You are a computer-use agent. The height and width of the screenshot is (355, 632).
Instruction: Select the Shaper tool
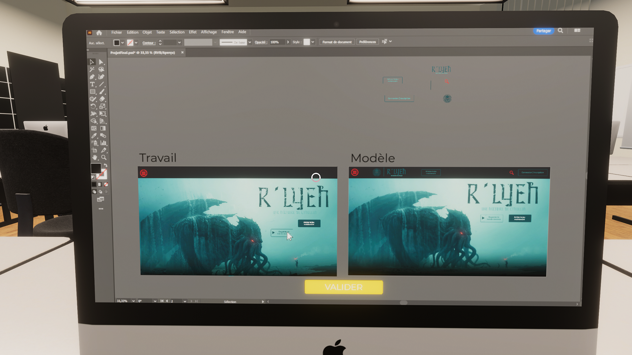click(x=93, y=99)
